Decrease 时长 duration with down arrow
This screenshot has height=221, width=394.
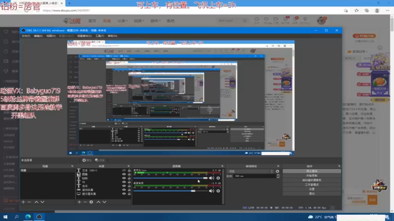click(278, 177)
